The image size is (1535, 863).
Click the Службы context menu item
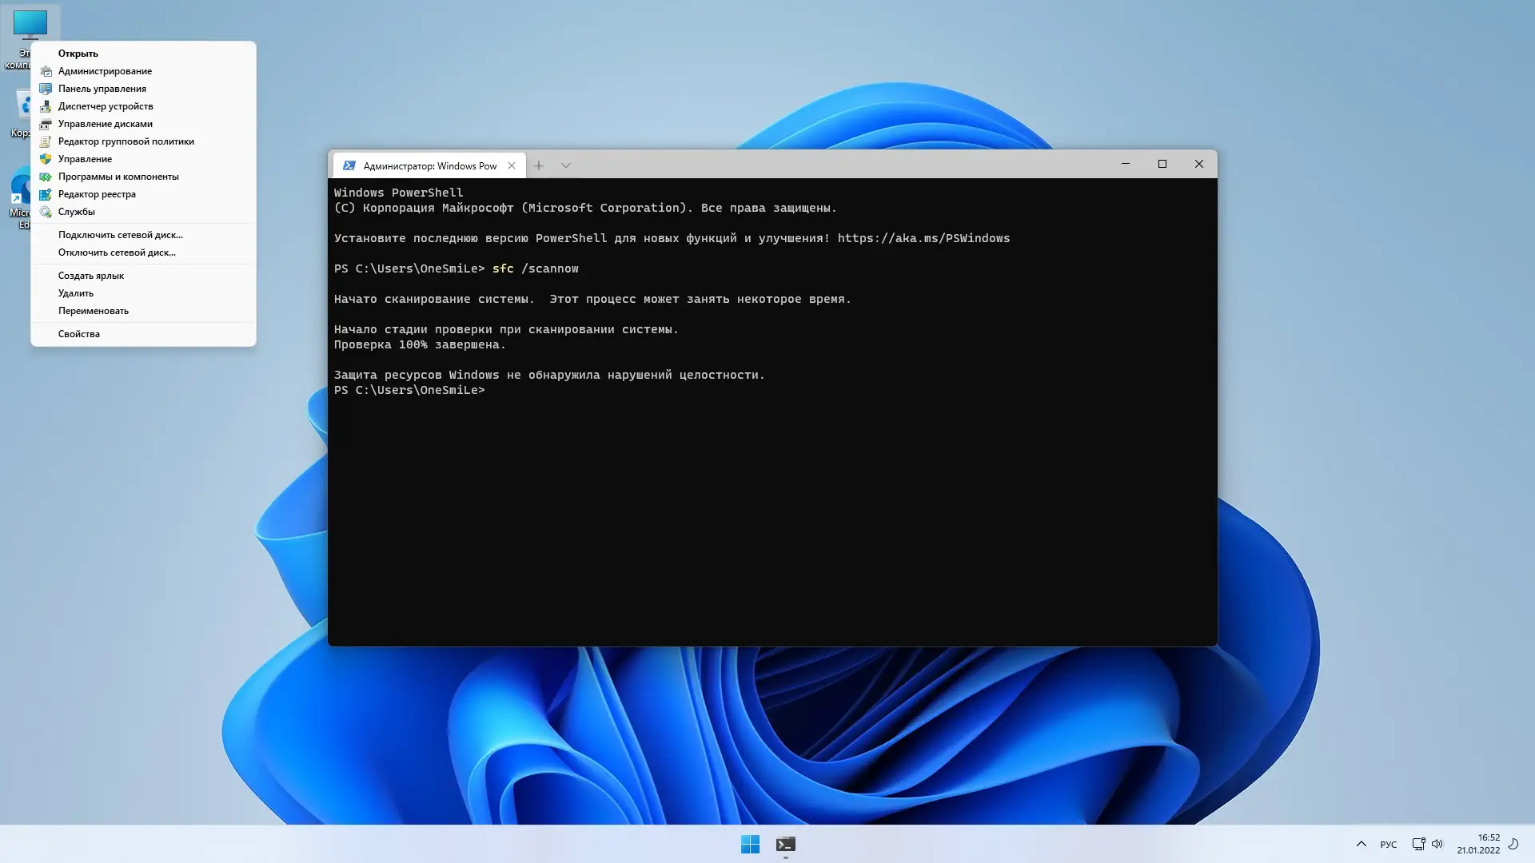[77, 212]
